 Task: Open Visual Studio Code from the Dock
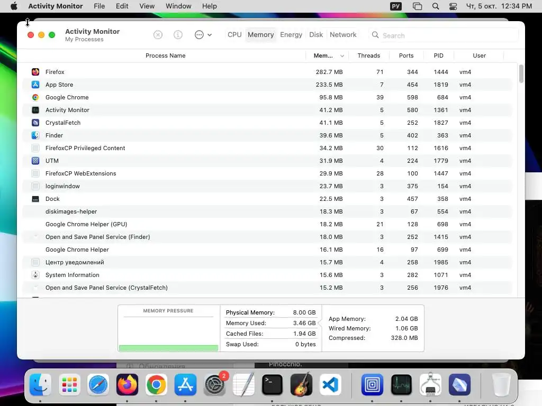(330, 385)
